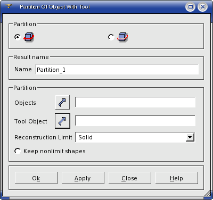213x200 pixels.
Task: Click the half-space partition cube icon
Action: [x=122, y=37]
